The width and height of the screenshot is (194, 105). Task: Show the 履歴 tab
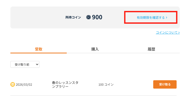[x=151, y=49]
